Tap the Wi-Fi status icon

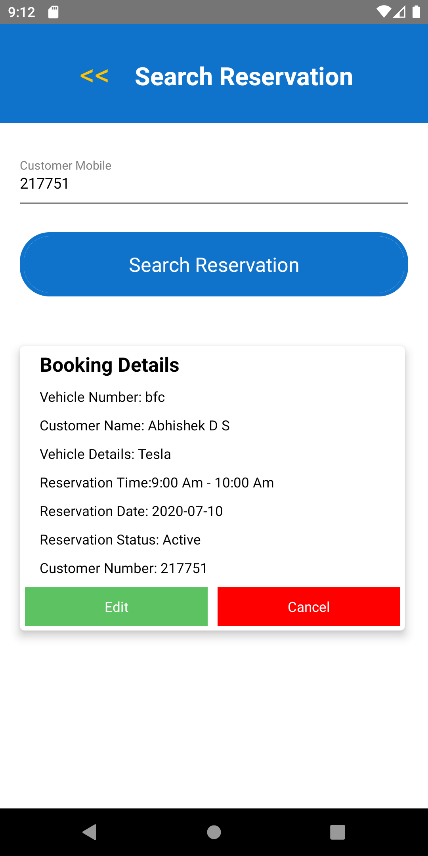pyautogui.click(x=383, y=12)
